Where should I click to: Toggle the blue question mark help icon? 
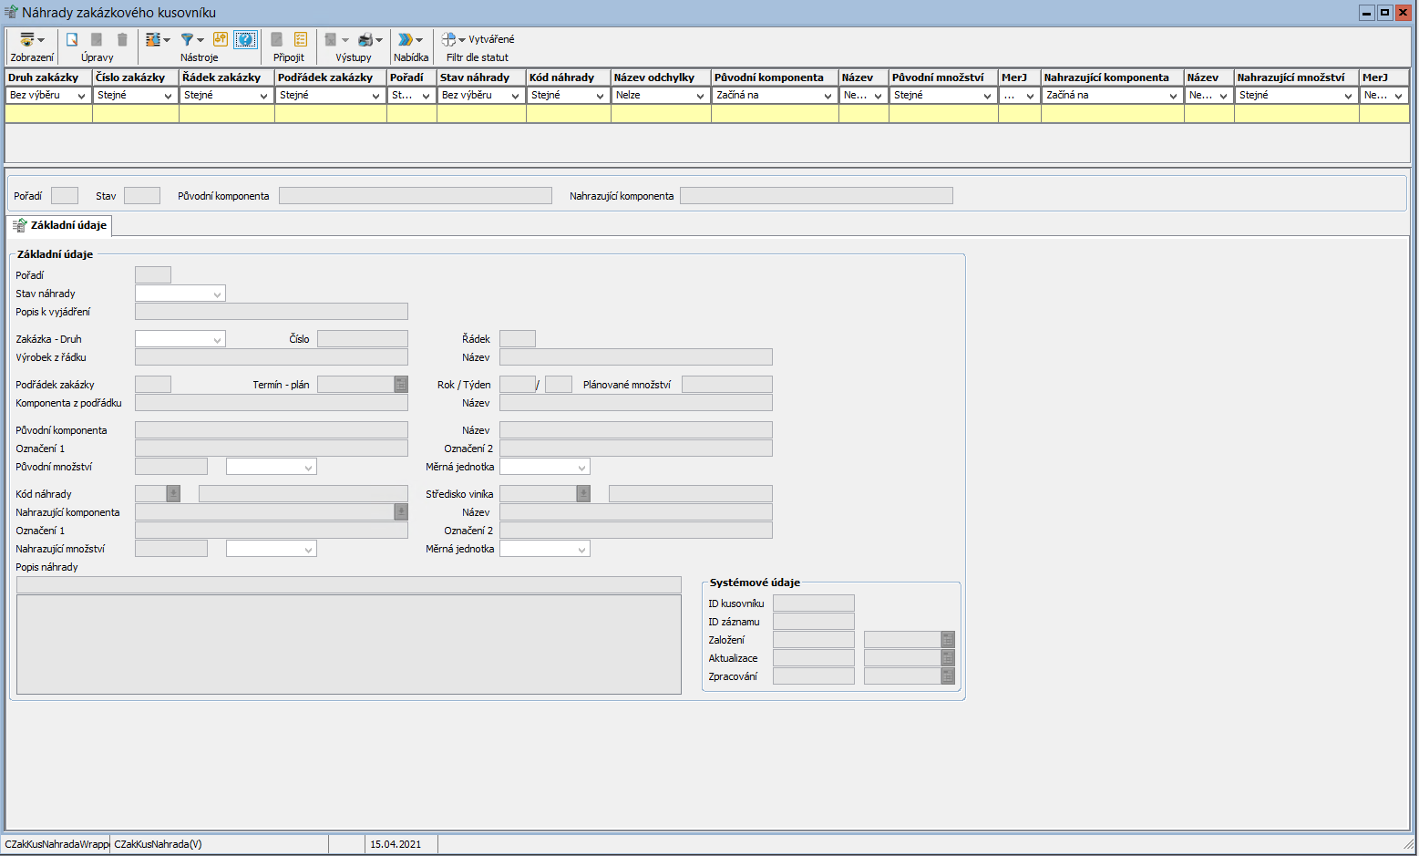point(245,40)
